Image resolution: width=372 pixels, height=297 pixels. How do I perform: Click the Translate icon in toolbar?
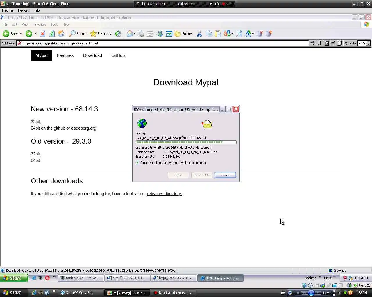[227, 34]
